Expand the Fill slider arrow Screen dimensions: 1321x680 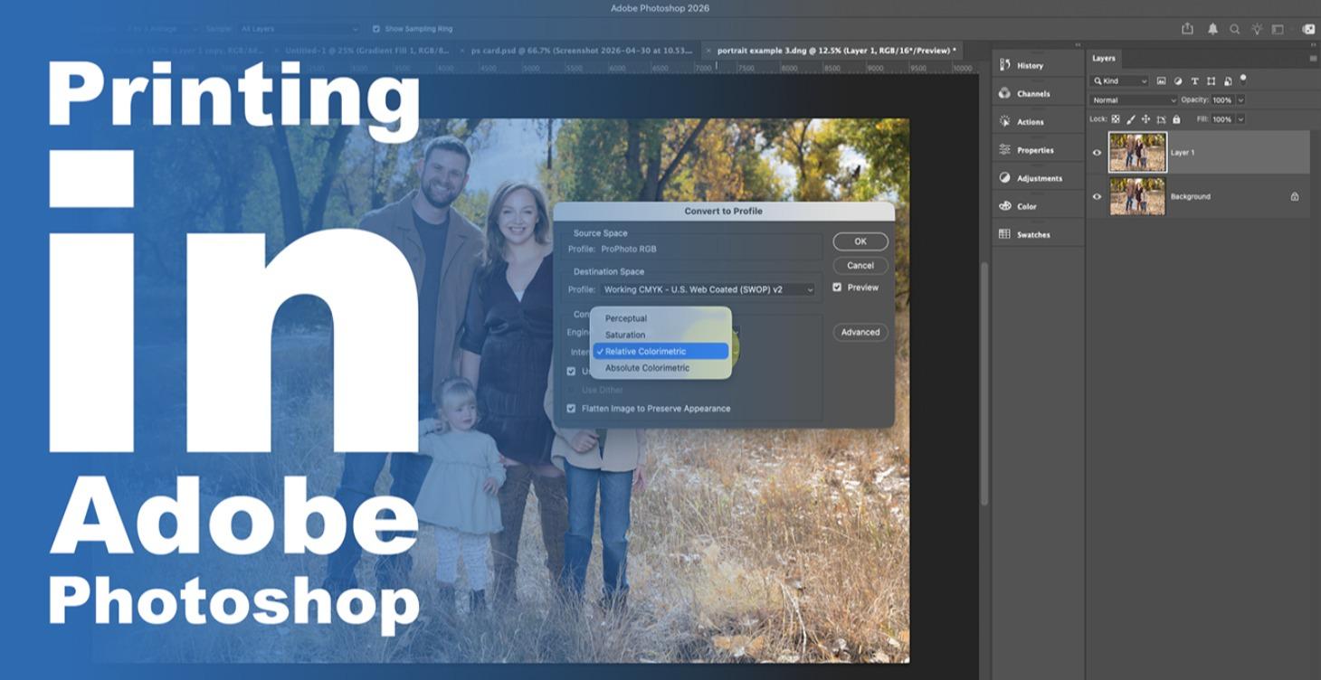(1240, 118)
